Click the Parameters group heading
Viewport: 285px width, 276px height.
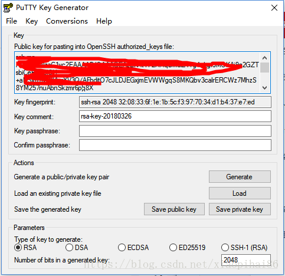tap(29, 228)
